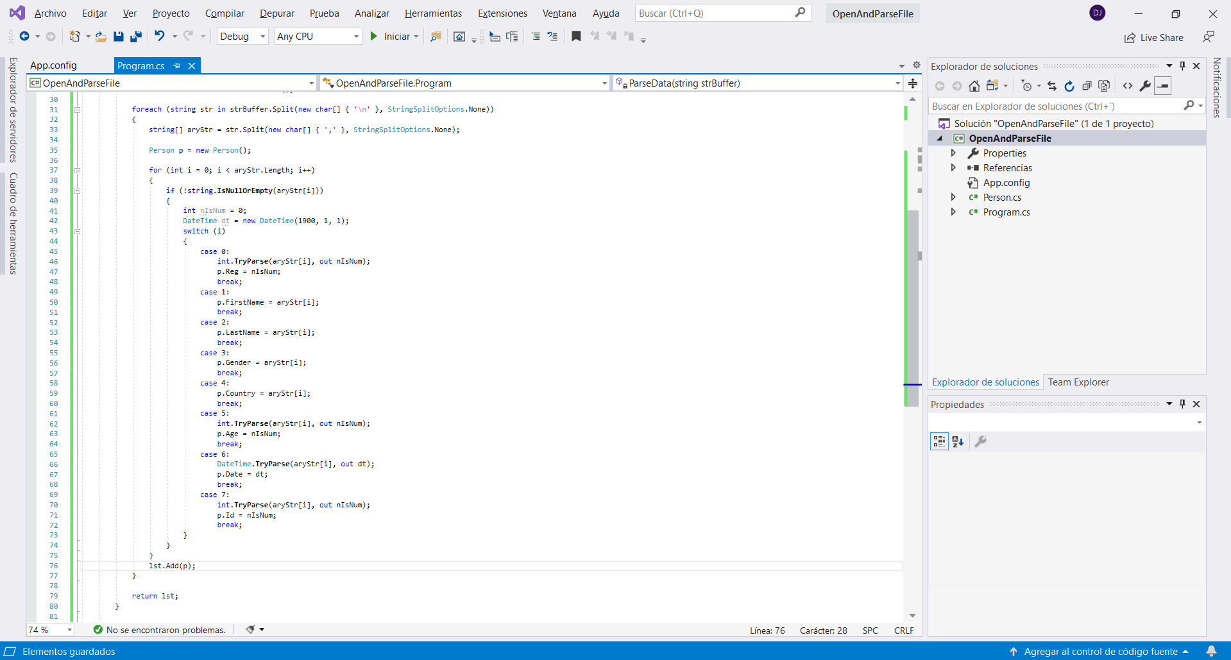Click Home icon in Solution Explorer
This screenshot has width=1231, height=660.
coord(974,86)
